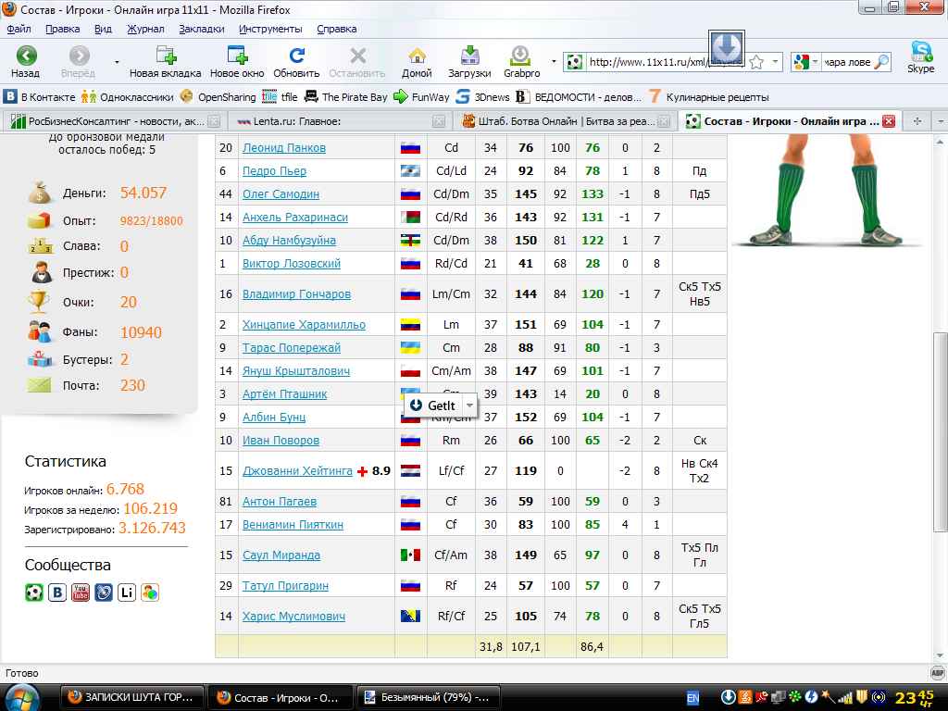Click the LiveInternet 'Li' community icon
The image size is (948, 711).
click(x=127, y=592)
